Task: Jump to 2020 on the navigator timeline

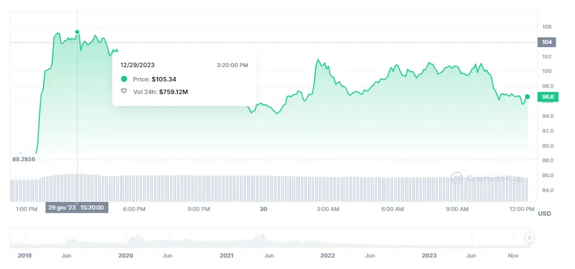Action: point(126,256)
